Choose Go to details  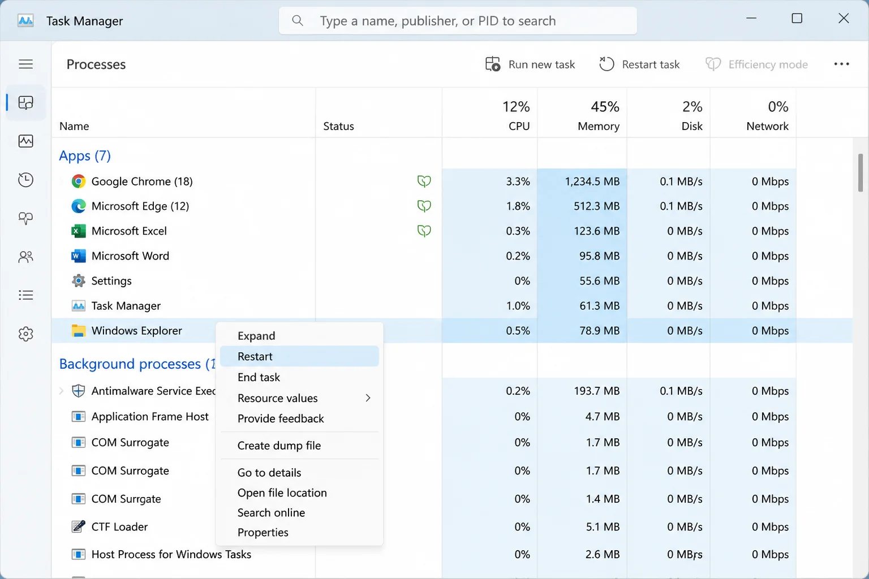[299, 473]
